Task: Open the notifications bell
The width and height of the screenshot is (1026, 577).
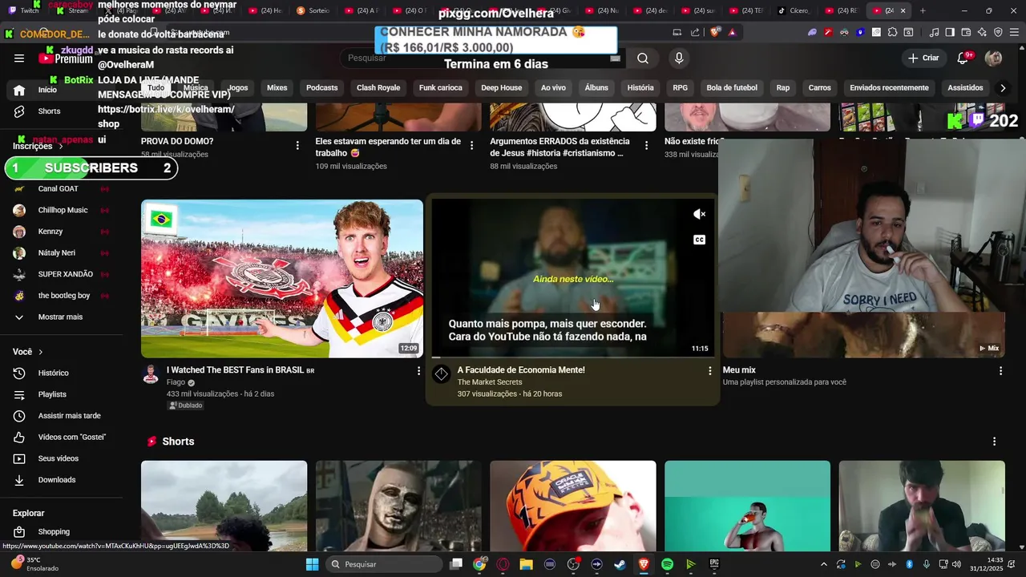Action: point(963,58)
